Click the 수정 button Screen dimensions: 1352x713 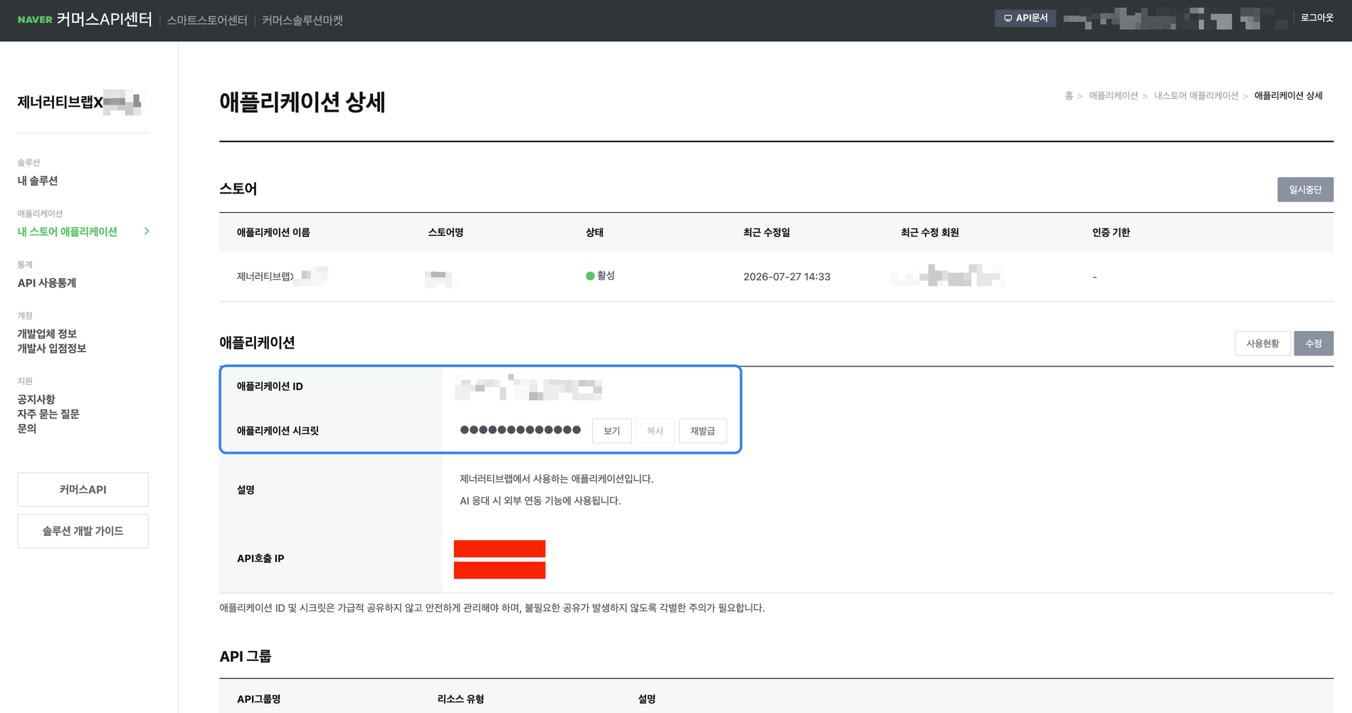coord(1314,343)
